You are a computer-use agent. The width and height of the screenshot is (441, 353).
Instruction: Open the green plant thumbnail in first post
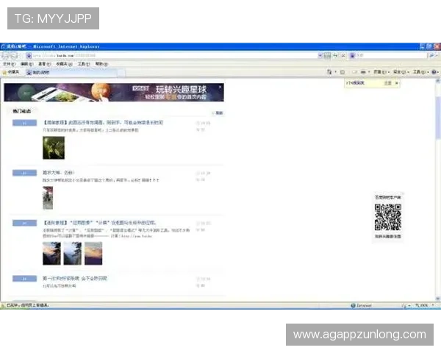54,148
